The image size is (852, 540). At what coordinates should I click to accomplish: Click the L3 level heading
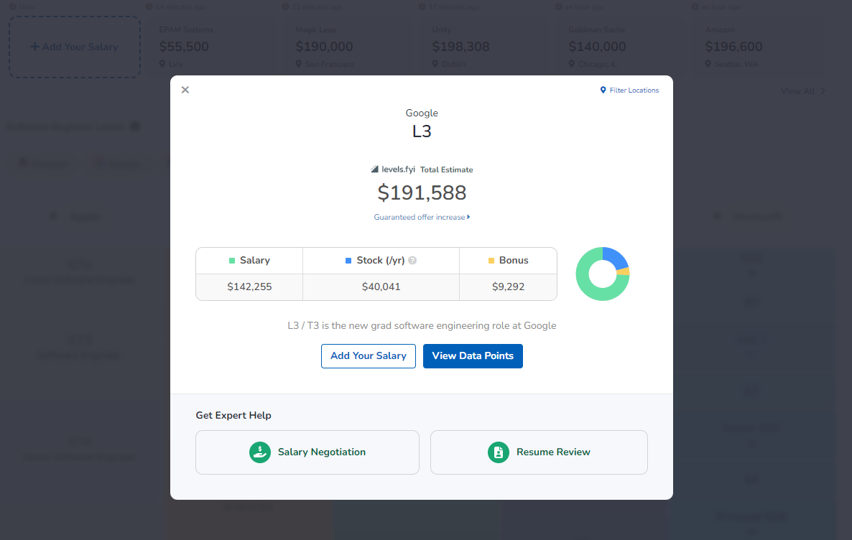click(422, 131)
